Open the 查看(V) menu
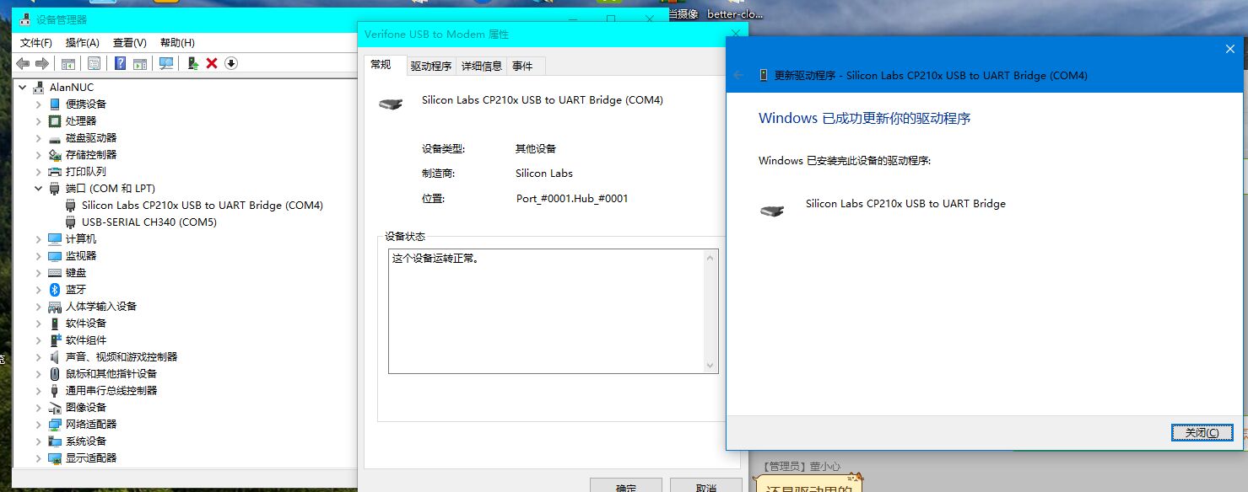 point(129,43)
